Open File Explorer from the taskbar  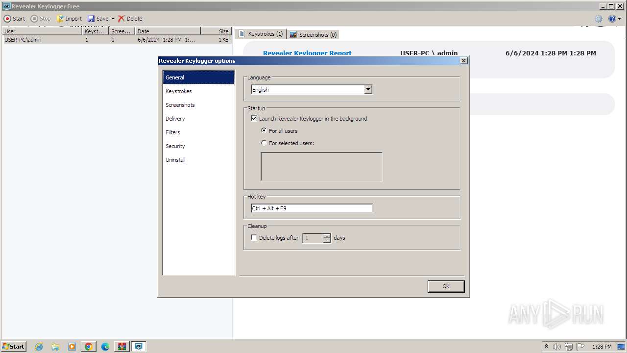(55, 347)
